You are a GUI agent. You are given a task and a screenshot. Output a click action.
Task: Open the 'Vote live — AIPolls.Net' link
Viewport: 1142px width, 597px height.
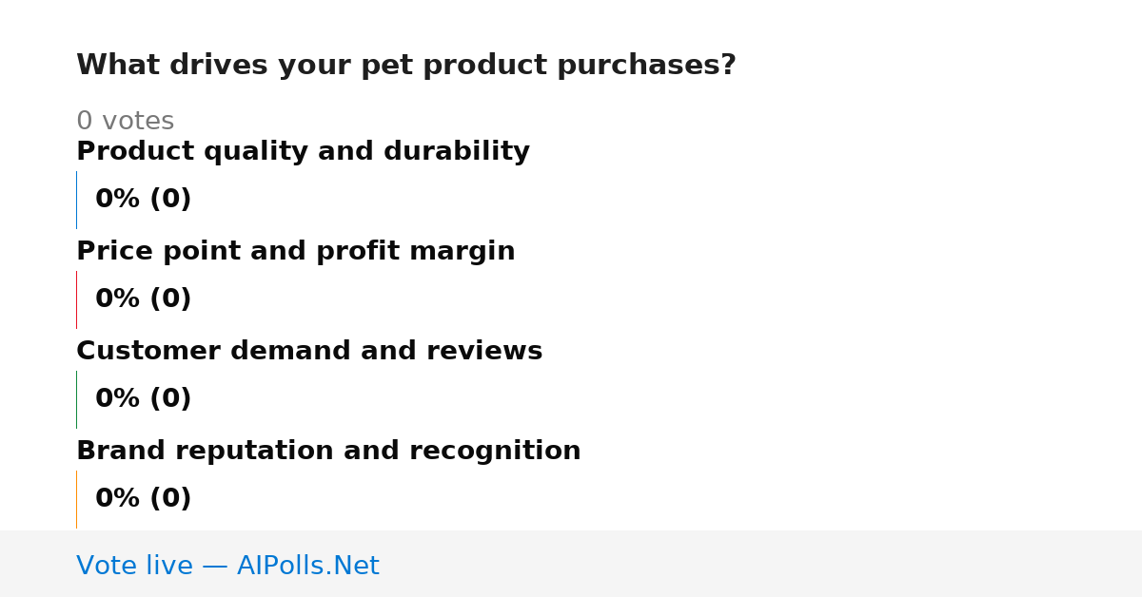227,567
